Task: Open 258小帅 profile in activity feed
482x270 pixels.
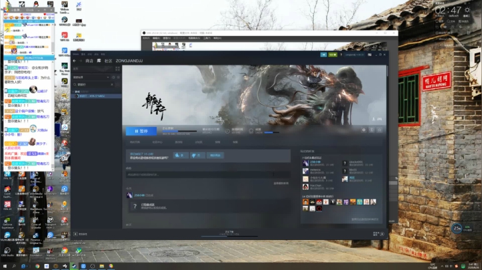Action: coord(139,195)
